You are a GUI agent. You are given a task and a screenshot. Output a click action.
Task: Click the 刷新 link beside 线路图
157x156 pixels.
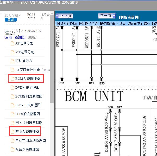pos(32,37)
